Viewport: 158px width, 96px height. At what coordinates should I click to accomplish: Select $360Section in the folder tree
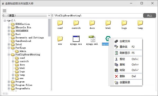coord(23,24)
